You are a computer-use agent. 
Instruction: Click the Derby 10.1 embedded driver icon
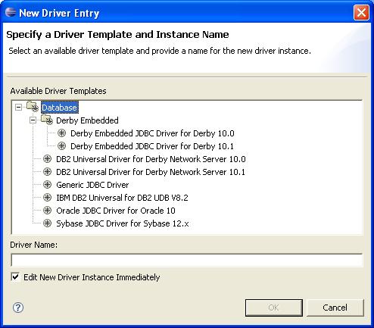pos(61,146)
